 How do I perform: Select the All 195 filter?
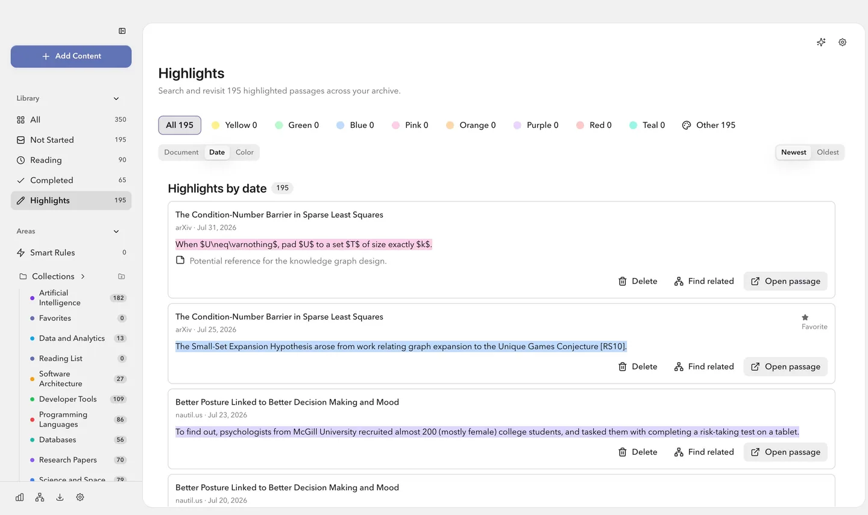[x=180, y=125]
